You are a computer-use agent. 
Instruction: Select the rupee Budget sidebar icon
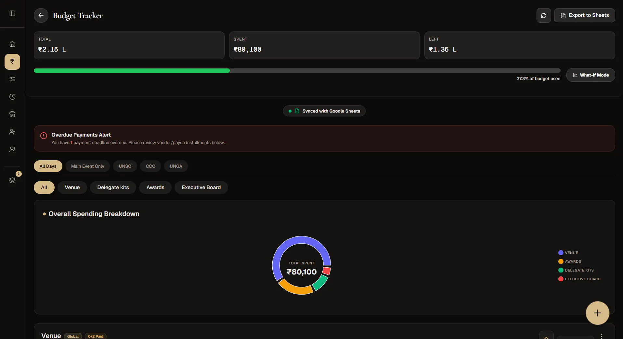(x=12, y=62)
